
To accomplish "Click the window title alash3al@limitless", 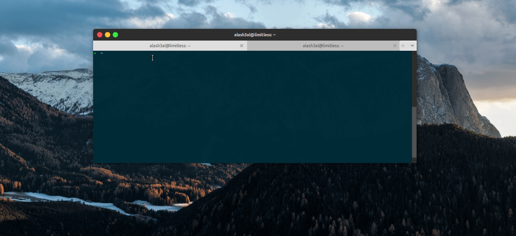I will (x=255, y=35).
